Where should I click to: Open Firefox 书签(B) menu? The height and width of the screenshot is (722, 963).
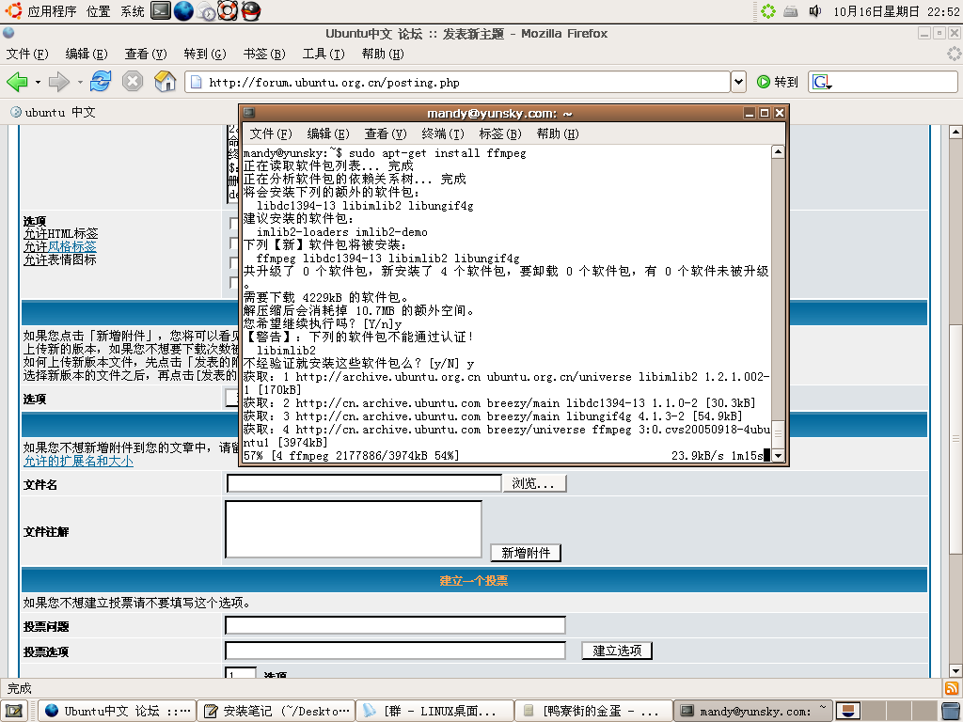coord(264,54)
